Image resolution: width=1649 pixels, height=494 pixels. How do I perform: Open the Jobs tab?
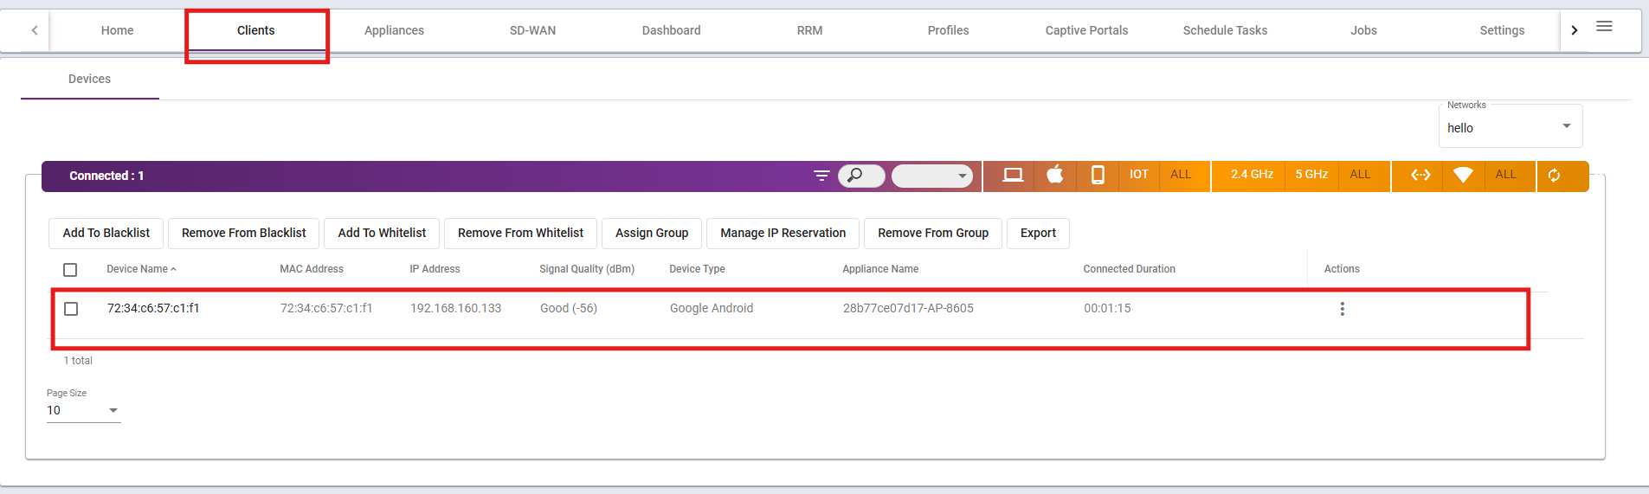click(1363, 30)
